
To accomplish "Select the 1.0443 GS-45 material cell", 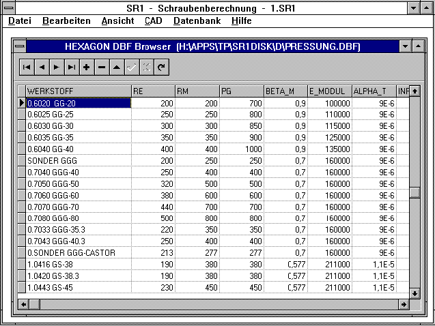I will [x=78, y=288].
